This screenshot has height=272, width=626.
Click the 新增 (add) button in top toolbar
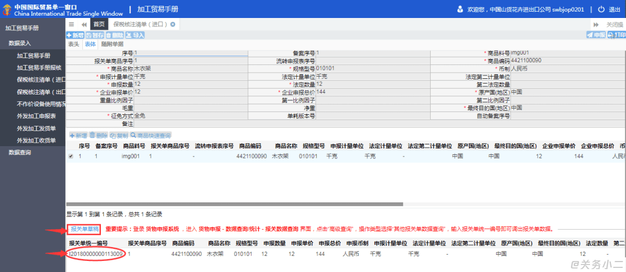point(75,35)
